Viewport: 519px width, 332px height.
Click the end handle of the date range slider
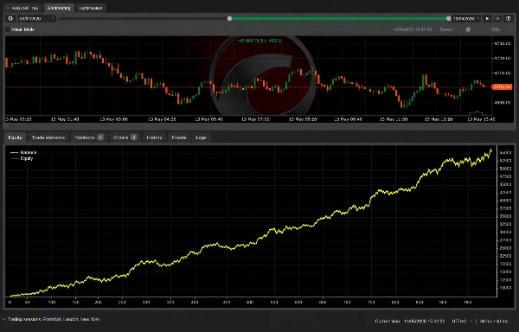pos(448,19)
